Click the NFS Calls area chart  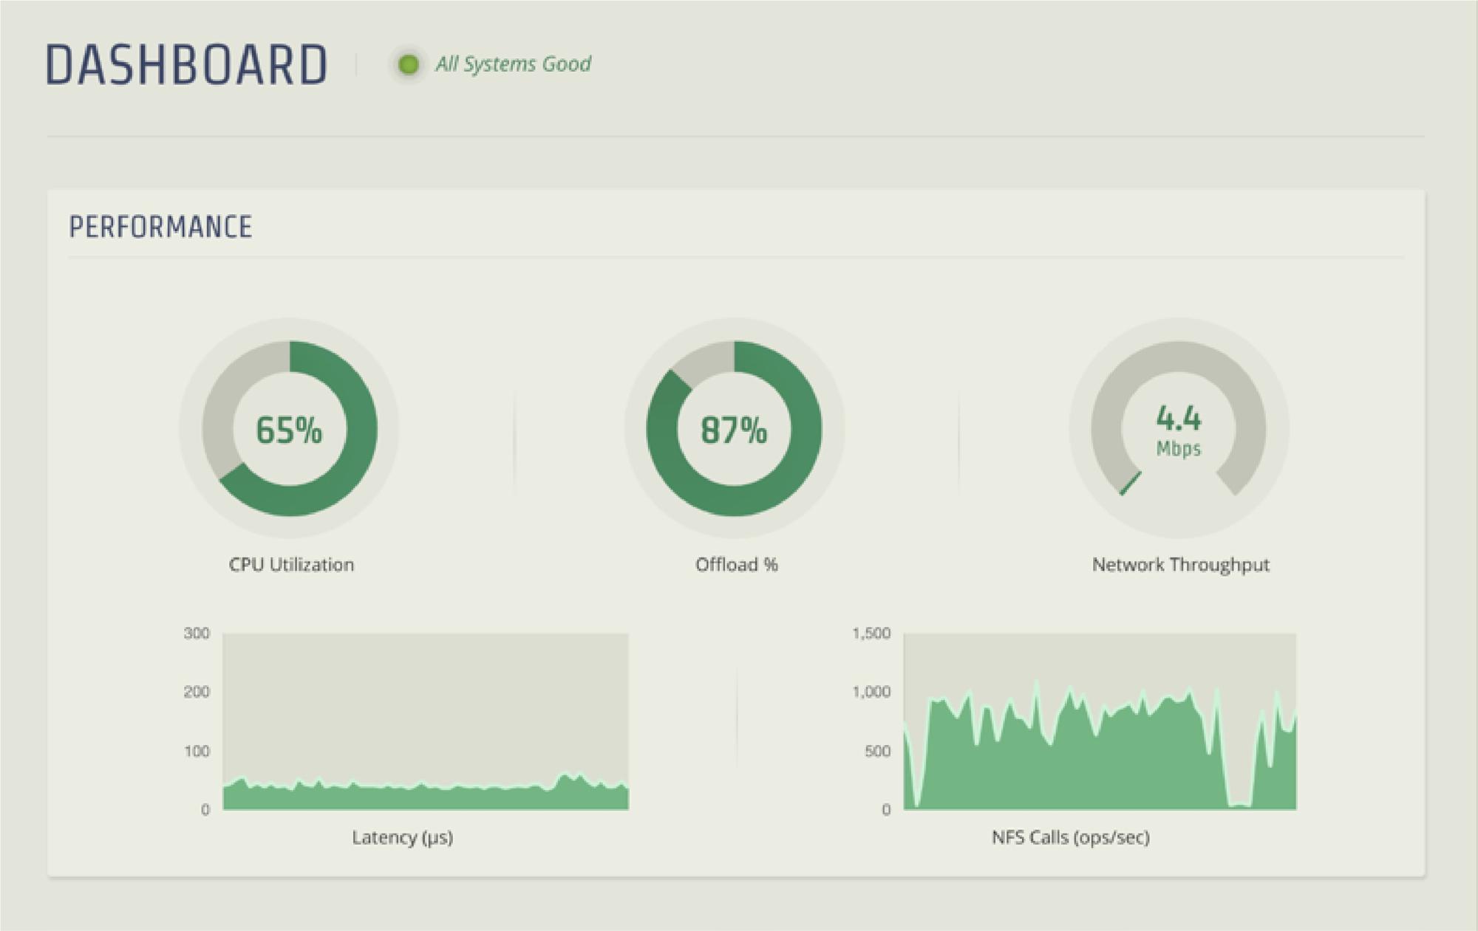tap(1100, 721)
